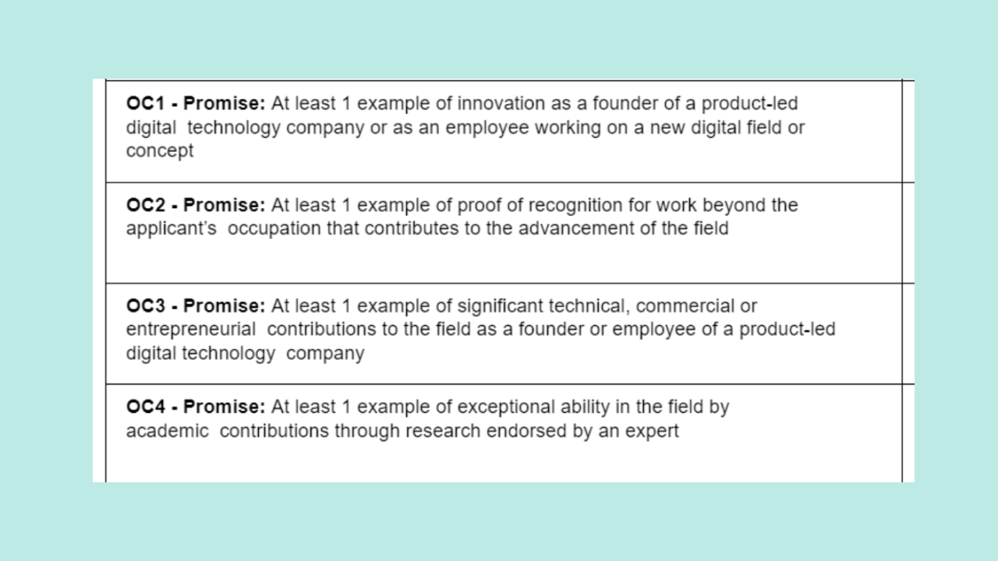Viewport: 998px width, 561px height.
Task: Click the word 'entrepreneurial' in OC3 row
Action: pyautogui.click(x=191, y=330)
